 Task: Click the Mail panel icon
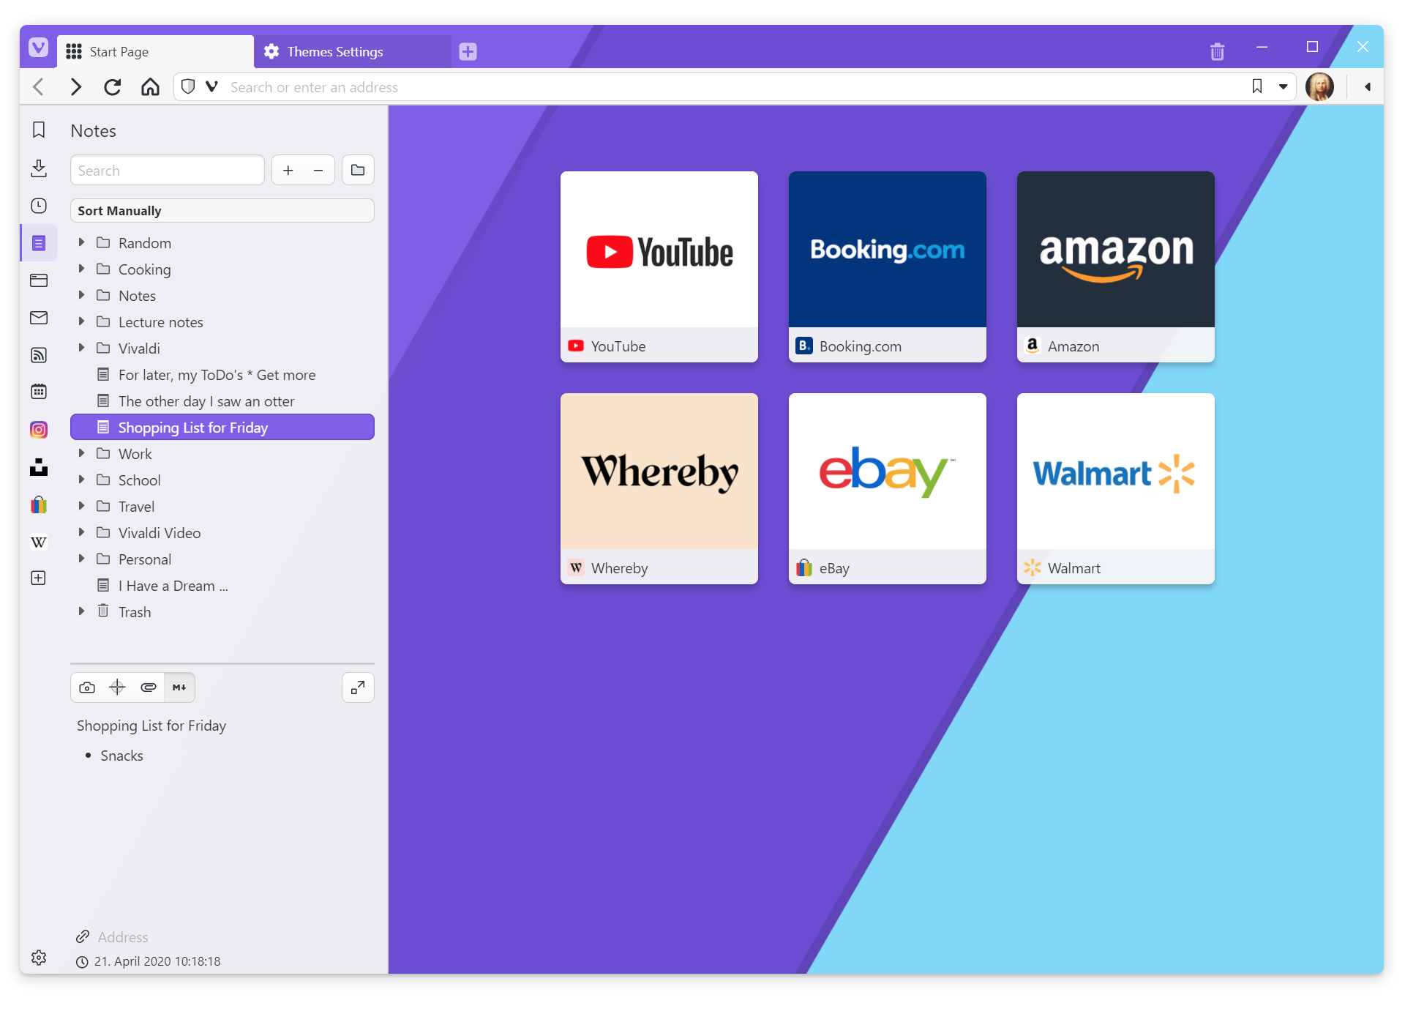tap(38, 318)
